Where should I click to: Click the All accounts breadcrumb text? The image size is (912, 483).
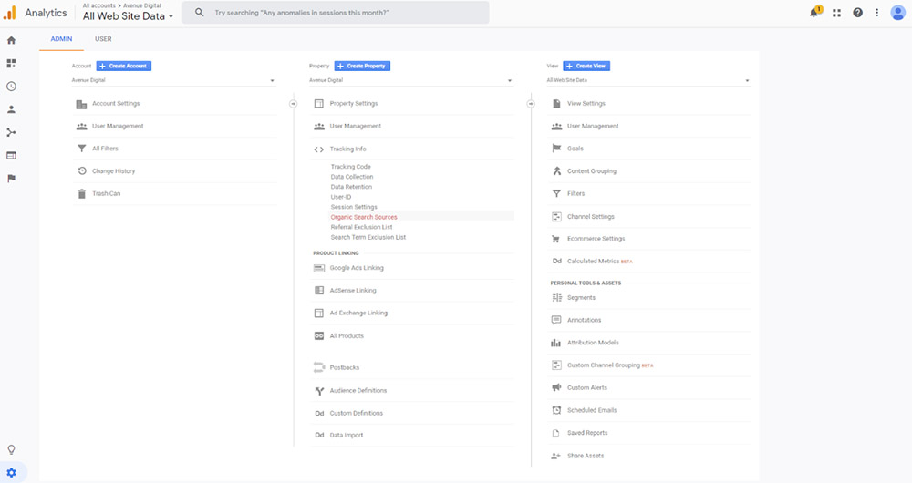click(98, 5)
